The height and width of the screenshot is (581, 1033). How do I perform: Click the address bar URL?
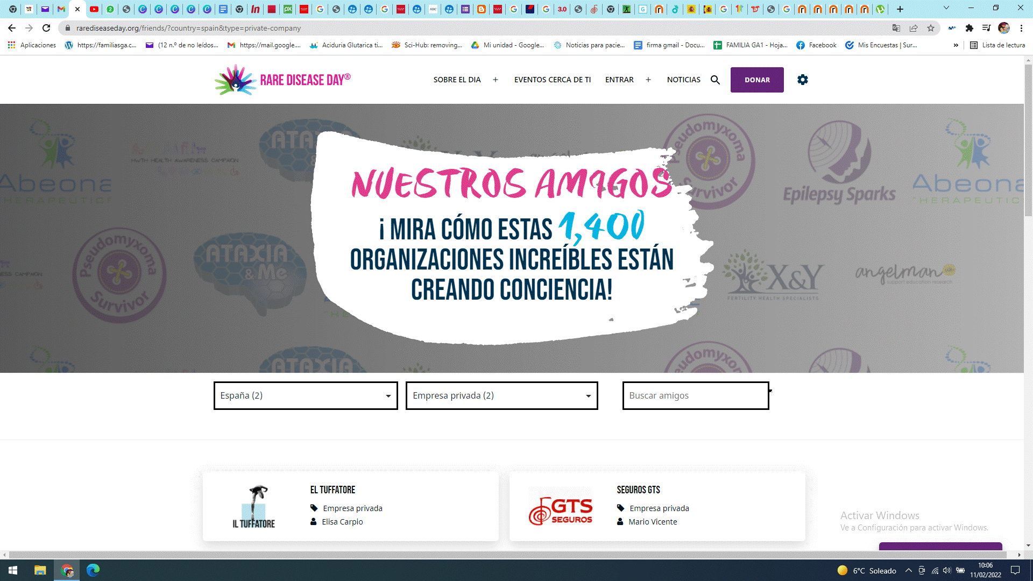[x=188, y=28]
